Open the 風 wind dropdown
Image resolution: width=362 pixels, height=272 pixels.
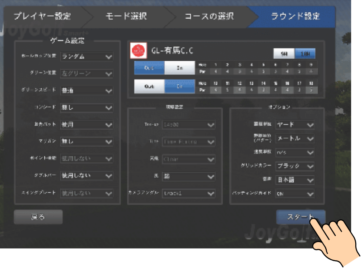click(x=189, y=176)
